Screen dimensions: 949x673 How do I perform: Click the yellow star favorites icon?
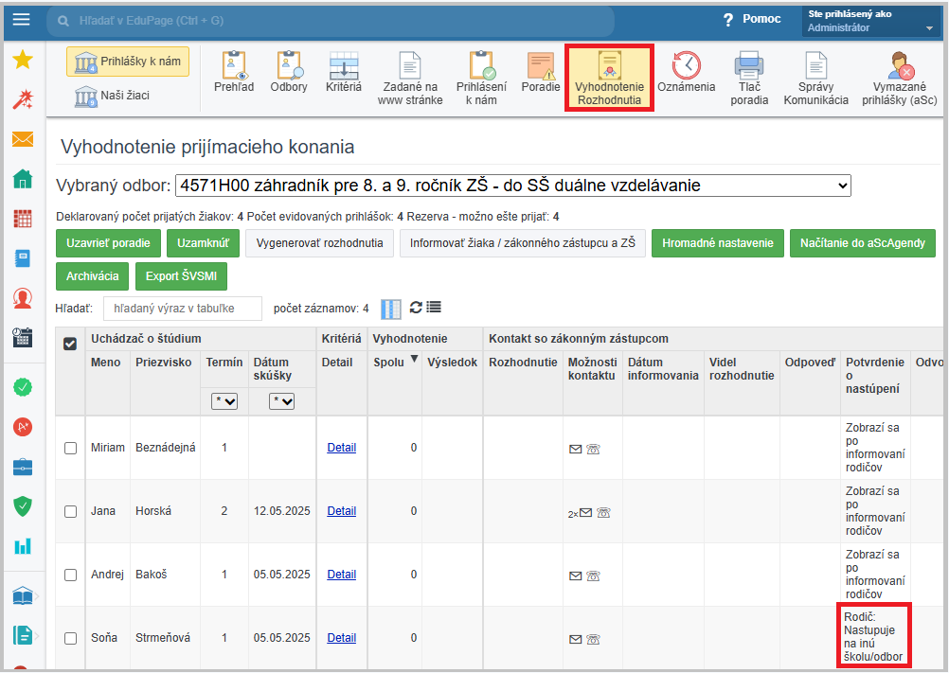pos(23,60)
